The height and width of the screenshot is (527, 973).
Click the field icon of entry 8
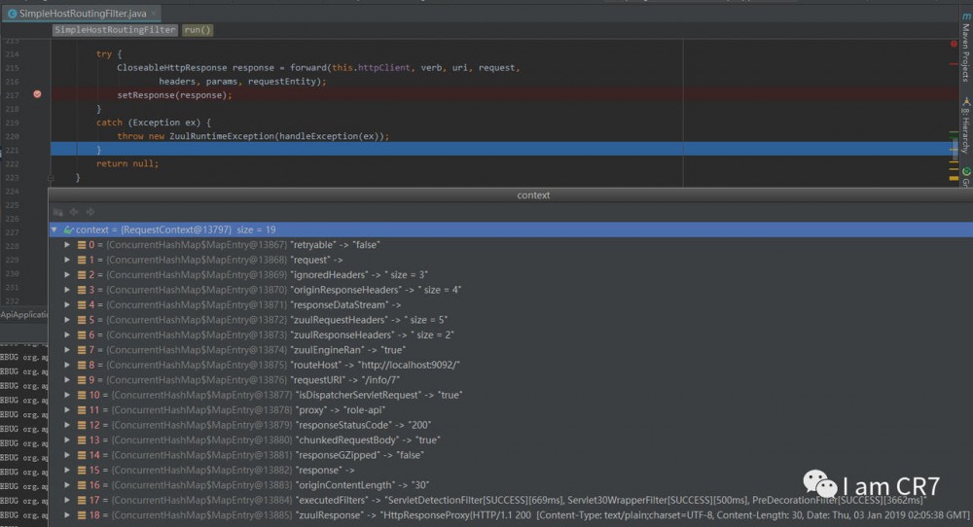[82, 365]
